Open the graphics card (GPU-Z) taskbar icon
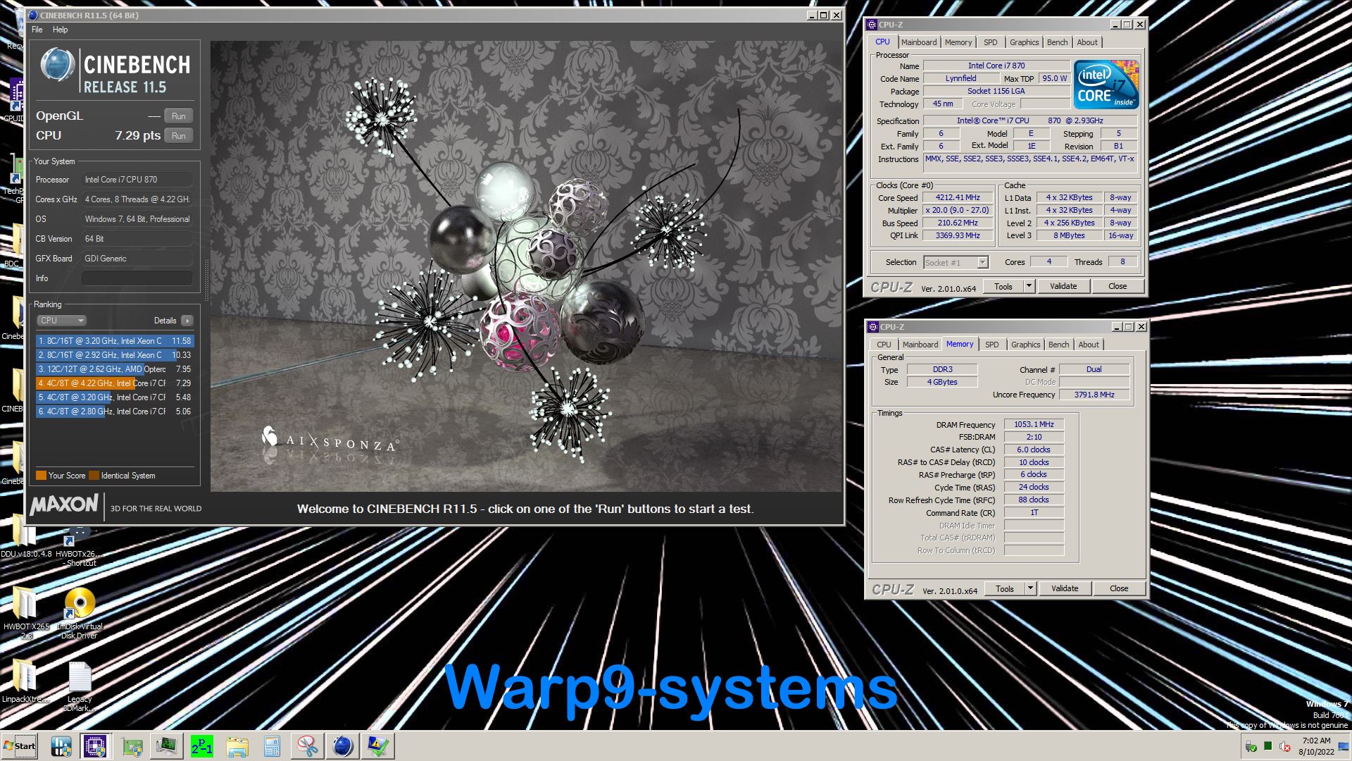This screenshot has width=1352, height=761. 132,746
